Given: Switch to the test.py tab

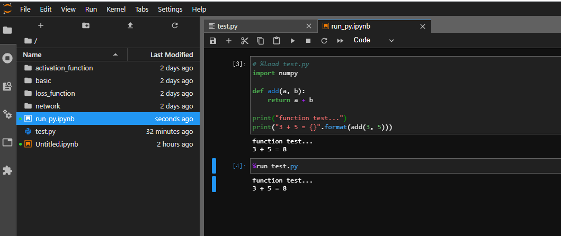Looking at the screenshot, I should pyautogui.click(x=261, y=26).
